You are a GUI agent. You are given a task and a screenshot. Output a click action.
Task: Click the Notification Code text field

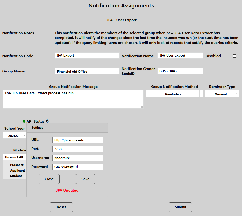(87, 56)
